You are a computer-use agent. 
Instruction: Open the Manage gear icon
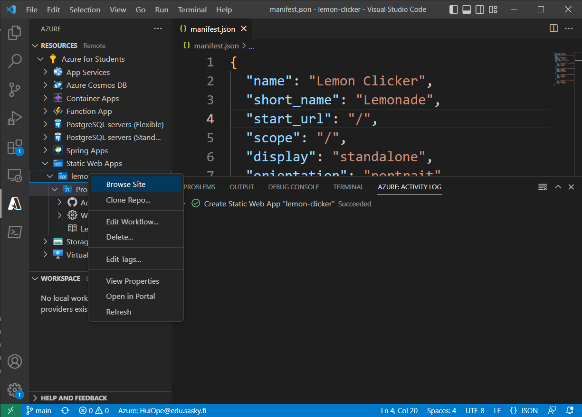(x=15, y=390)
